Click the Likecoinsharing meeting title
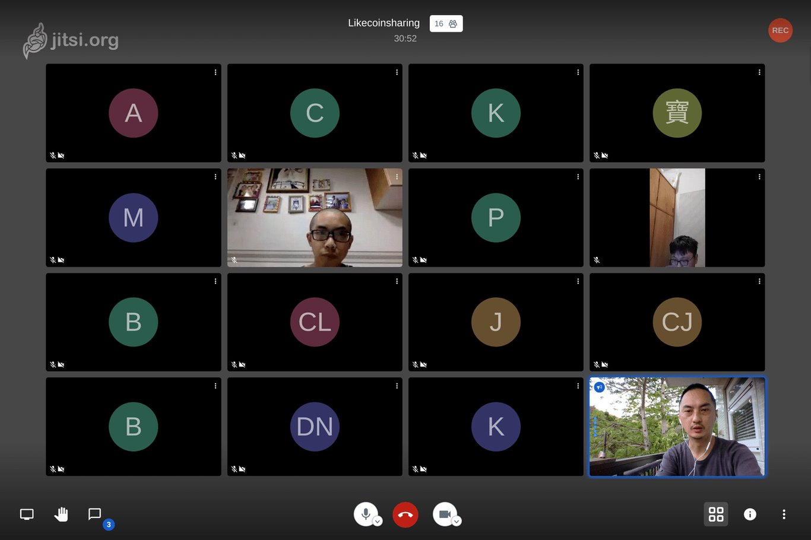This screenshot has width=811, height=540. (384, 23)
